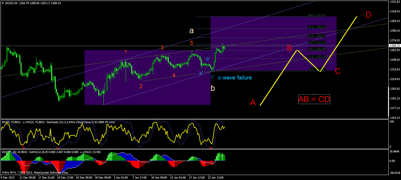Click Fibonacci level 38.2 -1261.98

317,49
